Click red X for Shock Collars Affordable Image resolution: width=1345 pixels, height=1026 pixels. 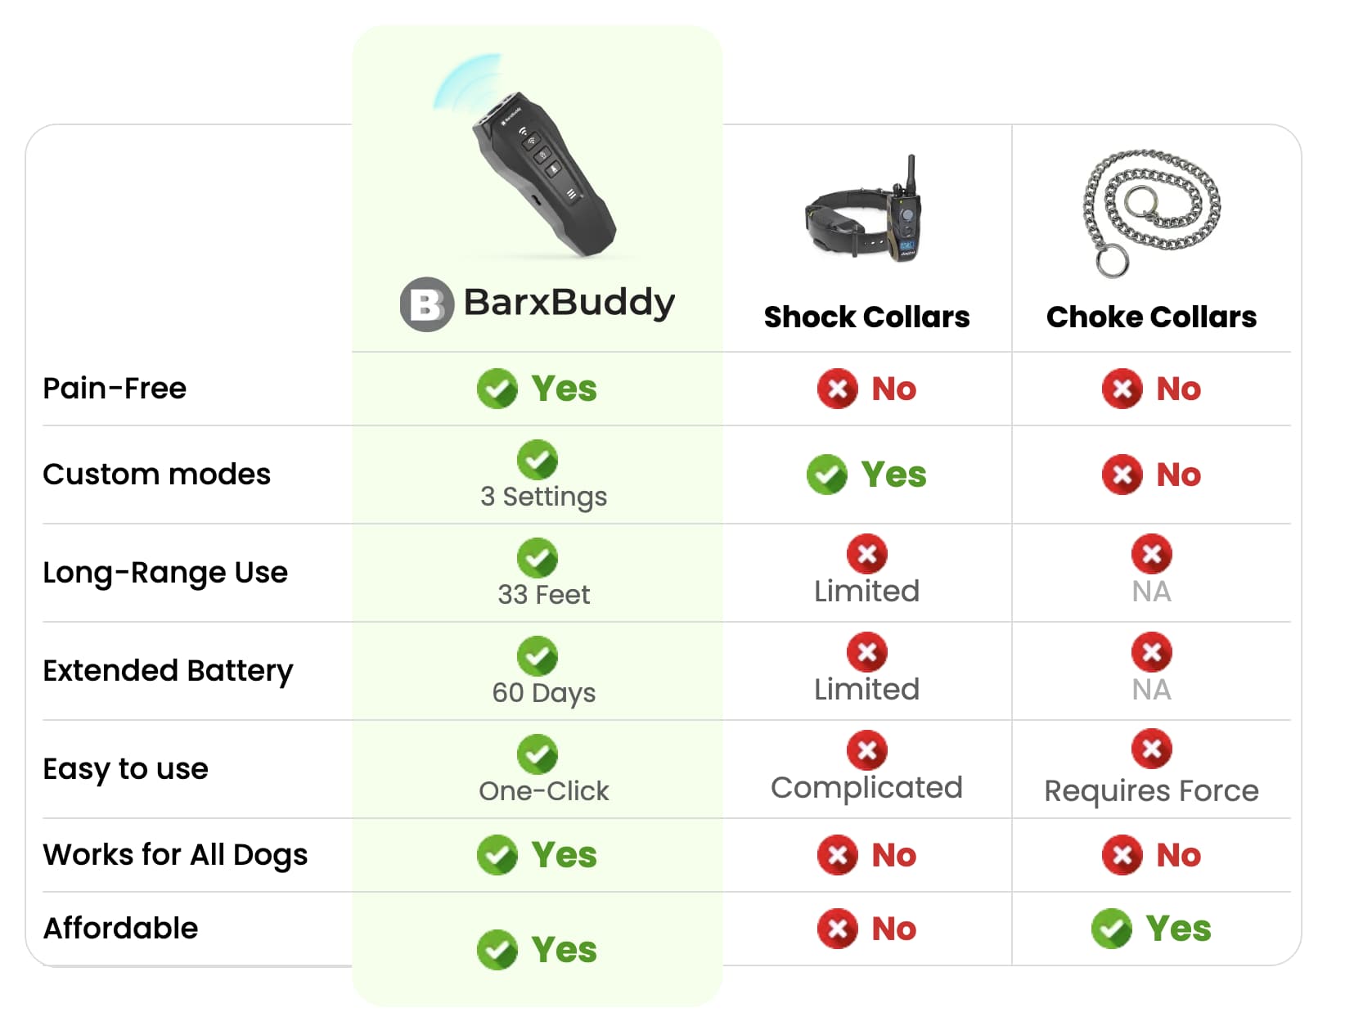[837, 929]
